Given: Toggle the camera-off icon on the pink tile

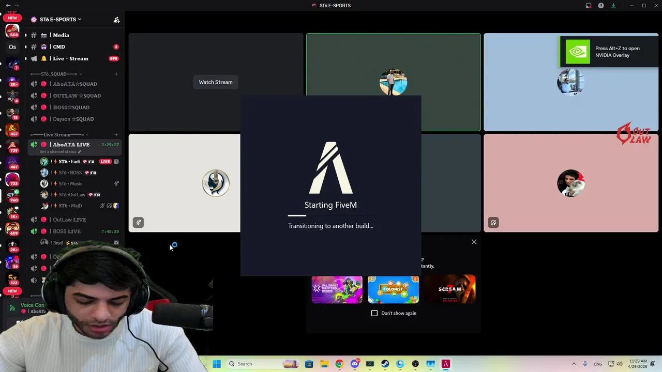Looking at the screenshot, I should [493, 223].
